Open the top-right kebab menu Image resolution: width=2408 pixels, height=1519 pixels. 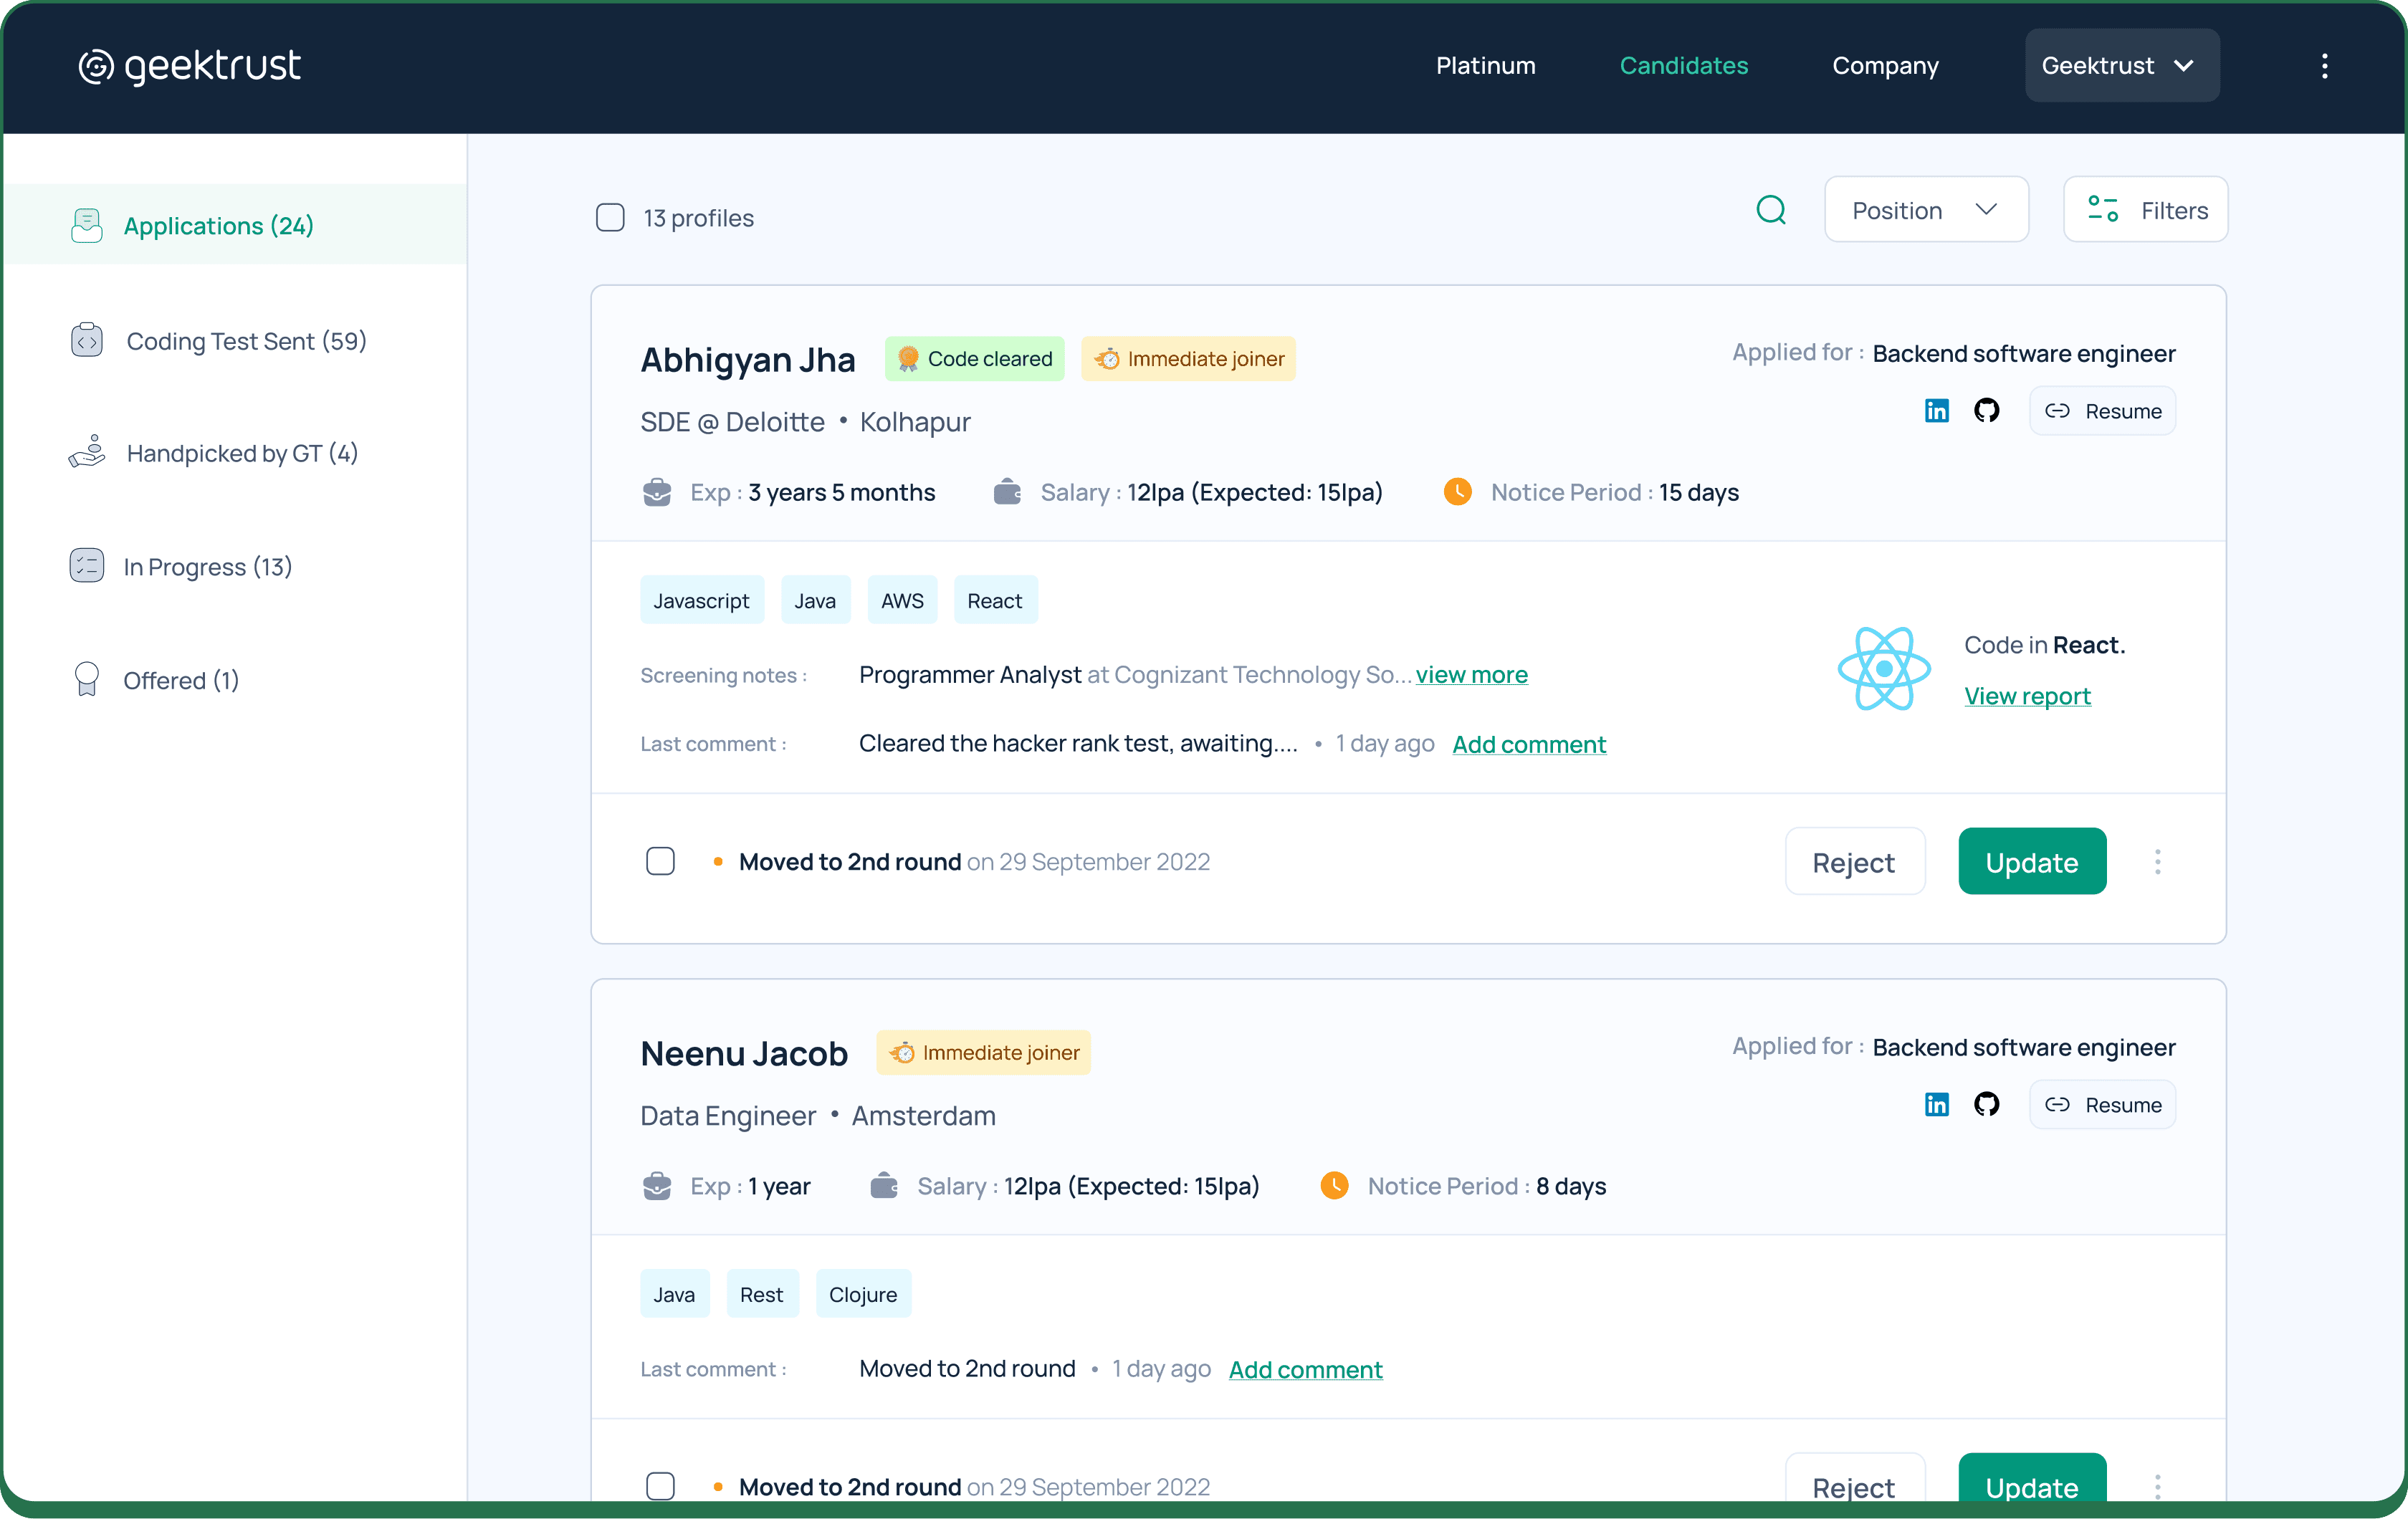pos(2325,66)
